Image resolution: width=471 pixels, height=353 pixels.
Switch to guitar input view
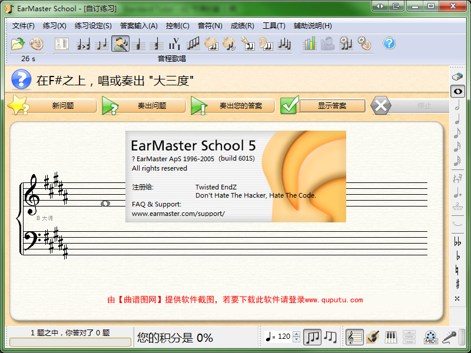pyautogui.click(x=373, y=337)
